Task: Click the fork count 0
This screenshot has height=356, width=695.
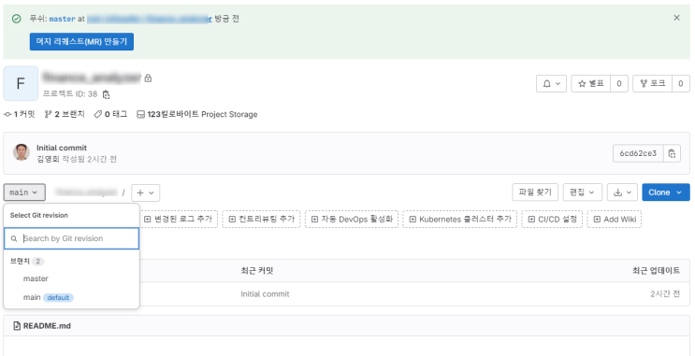Action: point(681,83)
